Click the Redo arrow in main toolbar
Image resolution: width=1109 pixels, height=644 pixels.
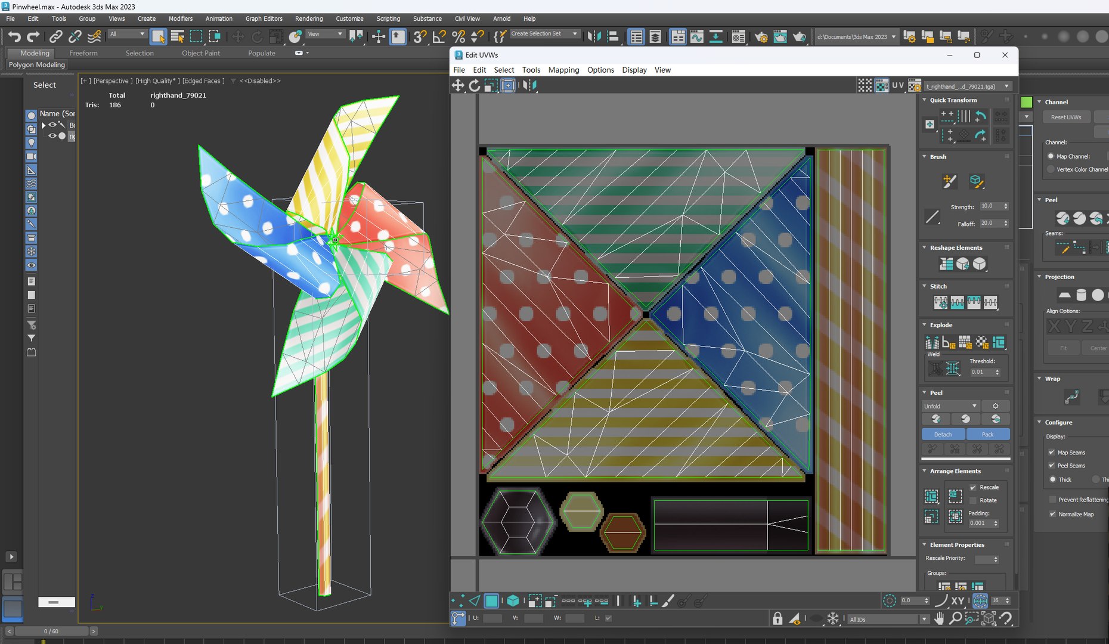point(33,37)
